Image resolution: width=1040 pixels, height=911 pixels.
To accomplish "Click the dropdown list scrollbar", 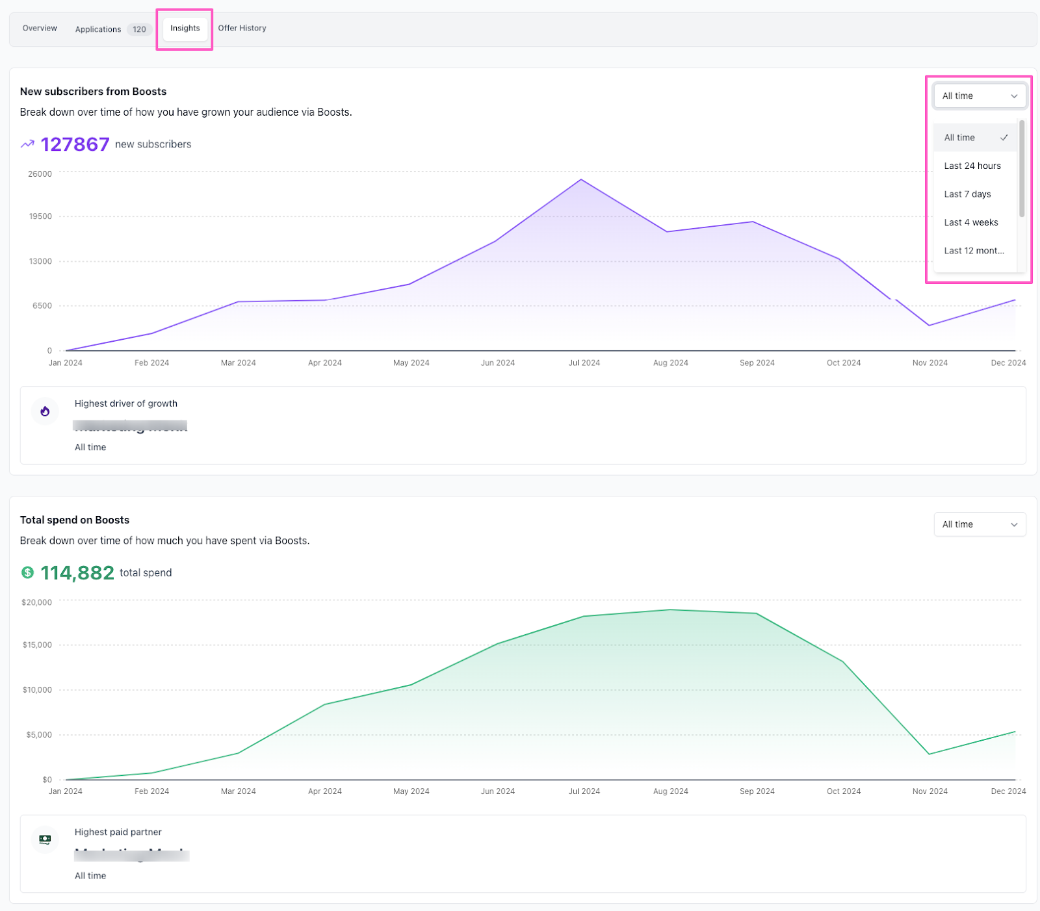I will point(1022,169).
